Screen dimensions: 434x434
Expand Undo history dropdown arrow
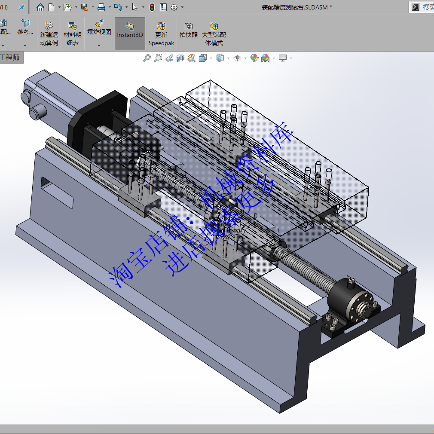coord(126,7)
